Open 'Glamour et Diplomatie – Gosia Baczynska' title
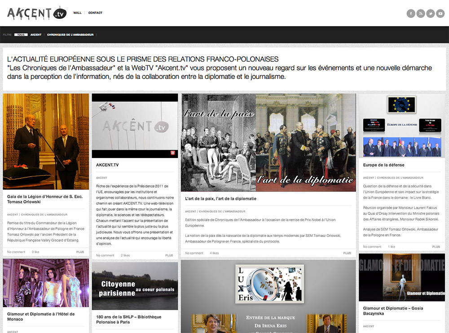 pyautogui.click(x=393, y=311)
